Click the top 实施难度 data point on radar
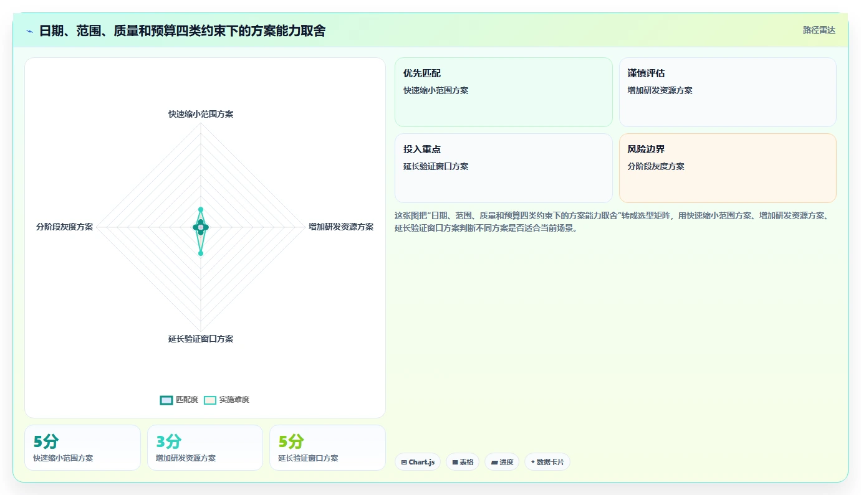 click(201, 209)
